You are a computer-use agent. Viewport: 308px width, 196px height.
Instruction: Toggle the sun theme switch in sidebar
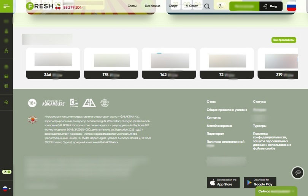(x=6, y=172)
